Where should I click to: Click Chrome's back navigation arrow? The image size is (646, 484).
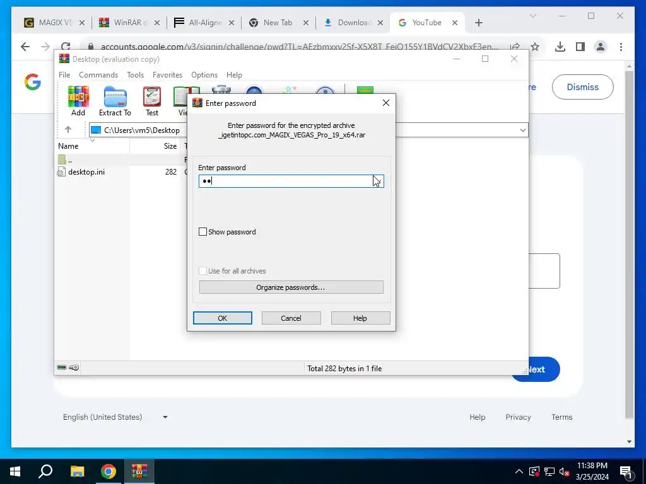pos(25,47)
